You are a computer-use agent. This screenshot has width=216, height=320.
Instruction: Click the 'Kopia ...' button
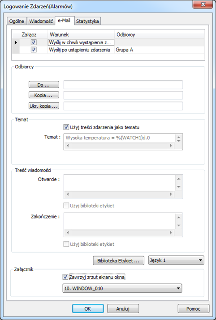[44, 95]
